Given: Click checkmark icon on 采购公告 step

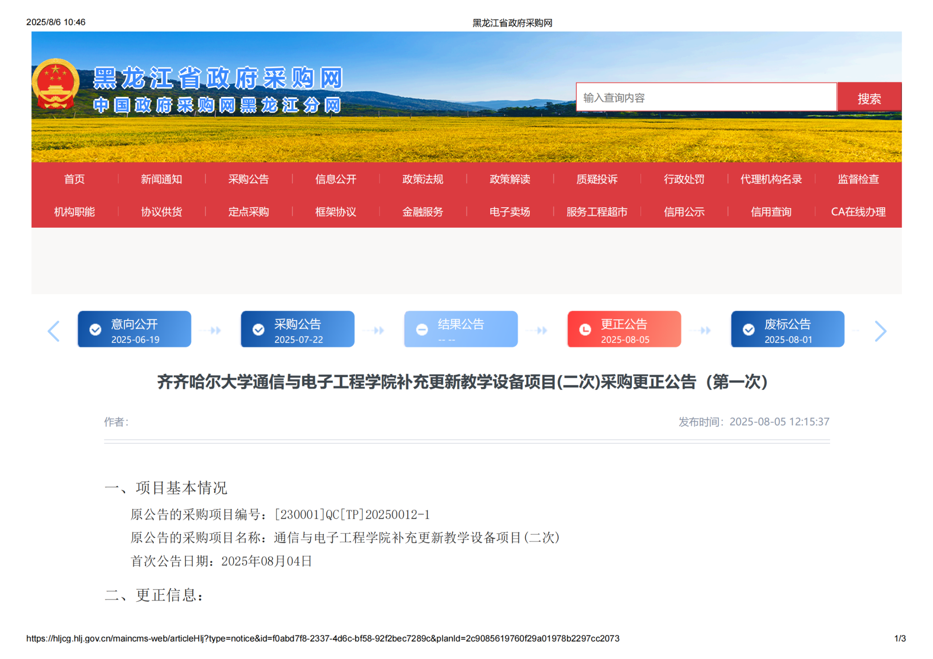Looking at the screenshot, I should (258, 330).
